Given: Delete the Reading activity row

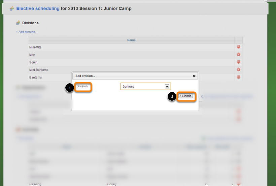Looking at the screenshot, I should pyautogui.click(x=239, y=184).
